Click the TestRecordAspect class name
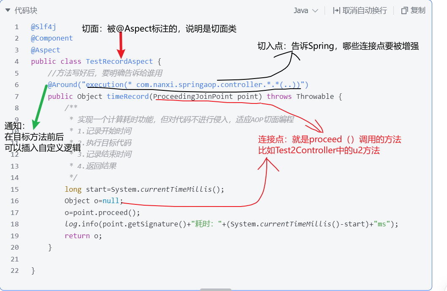Screen dimensions: 447x291 pyautogui.click(x=119, y=62)
